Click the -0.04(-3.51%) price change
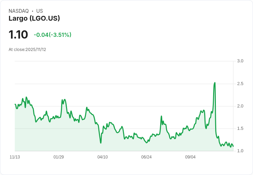This screenshot has width=253, height=175. (x=53, y=35)
